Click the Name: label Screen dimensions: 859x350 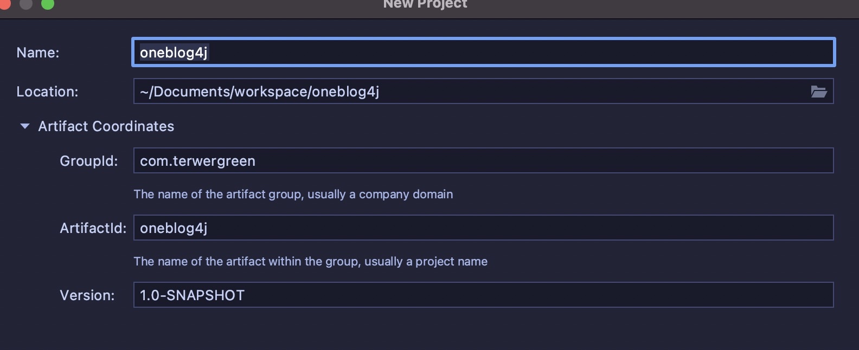(x=38, y=53)
